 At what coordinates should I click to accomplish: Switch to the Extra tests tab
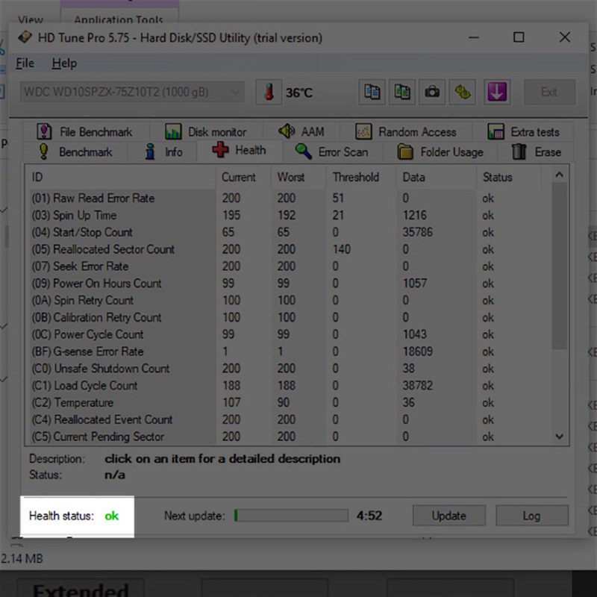[x=523, y=132]
